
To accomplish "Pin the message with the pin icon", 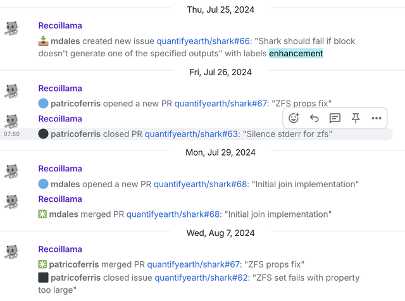I will (x=356, y=118).
